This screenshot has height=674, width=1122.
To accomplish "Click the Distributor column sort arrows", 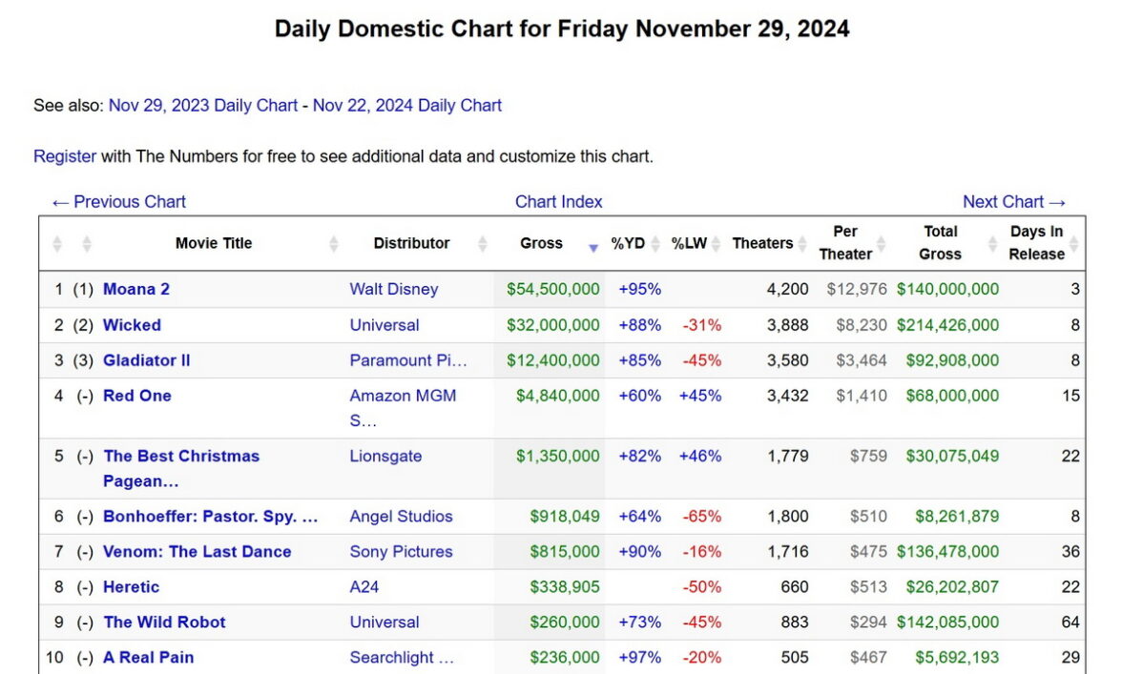I will click(483, 244).
